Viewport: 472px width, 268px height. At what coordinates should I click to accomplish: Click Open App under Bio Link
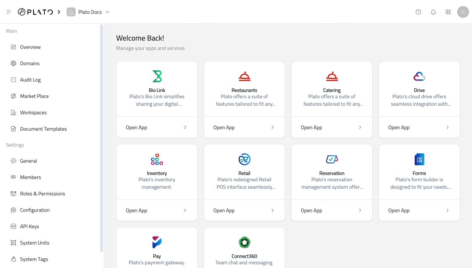coord(137,127)
